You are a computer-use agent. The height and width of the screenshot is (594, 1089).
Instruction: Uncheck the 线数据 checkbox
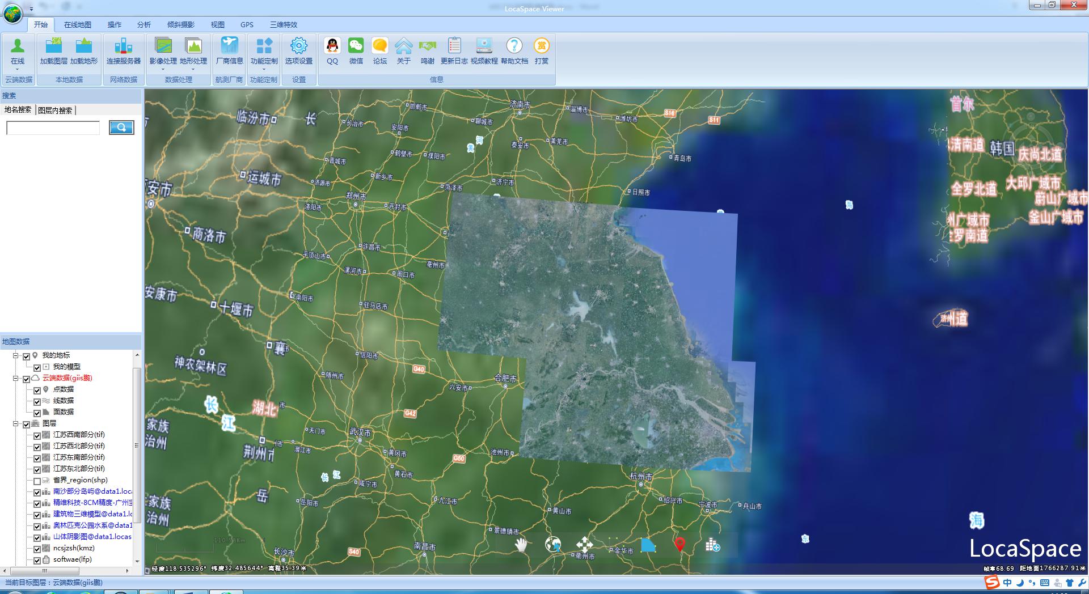(x=37, y=402)
